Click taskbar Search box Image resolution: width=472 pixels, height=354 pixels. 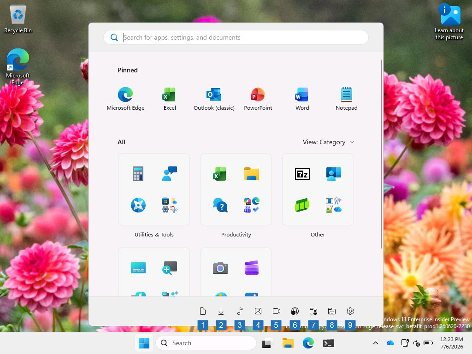click(206, 343)
